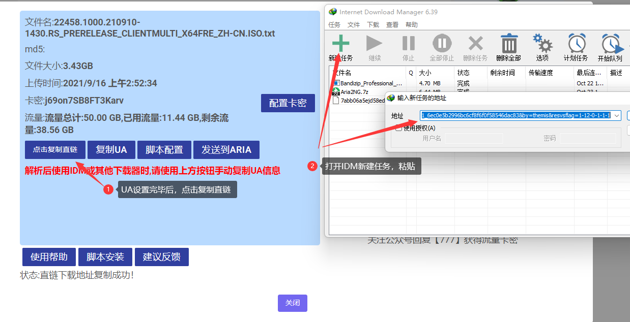Sort by the 传输速度 column header
Screen dimensions: 630x322
pyautogui.click(x=550, y=73)
